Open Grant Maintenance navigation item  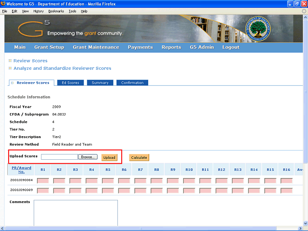point(96,47)
